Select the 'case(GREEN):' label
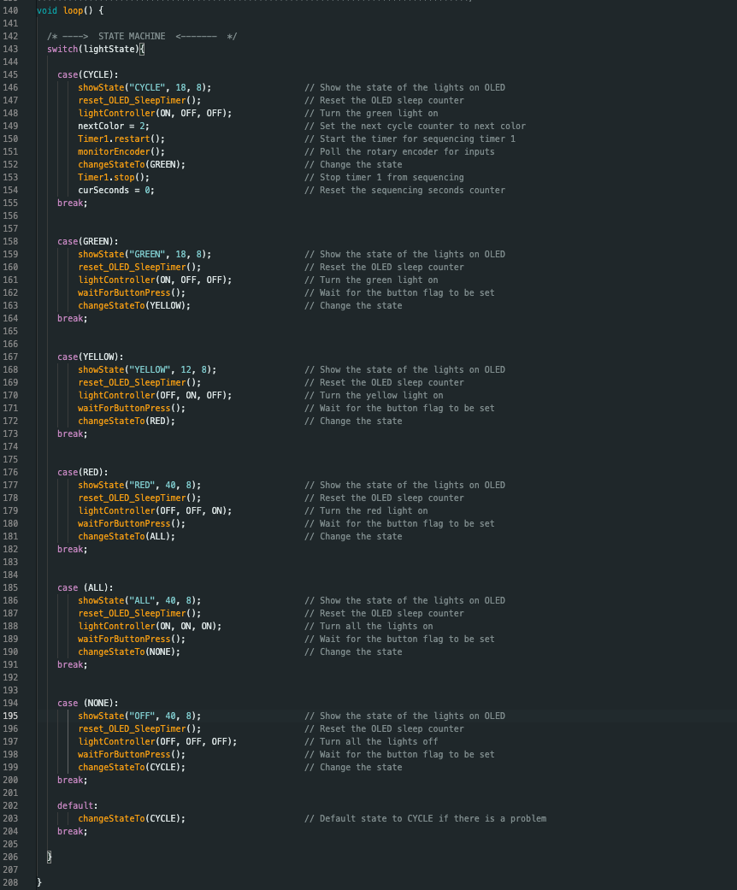 pos(88,242)
